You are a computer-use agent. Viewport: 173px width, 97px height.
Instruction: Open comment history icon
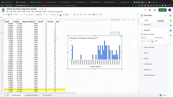(x=149, y=10)
